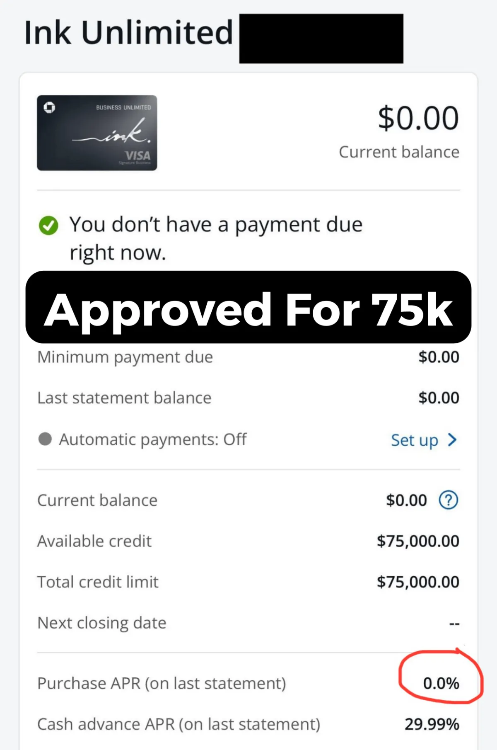Select the Last statement balance row
Viewport: 497px width, 750px height.
tap(248, 398)
